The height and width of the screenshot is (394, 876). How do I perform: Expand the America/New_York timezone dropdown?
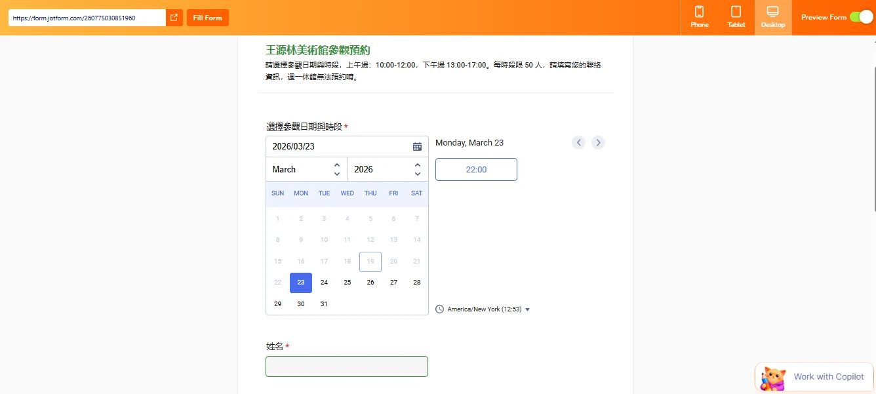tap(528, 308)
